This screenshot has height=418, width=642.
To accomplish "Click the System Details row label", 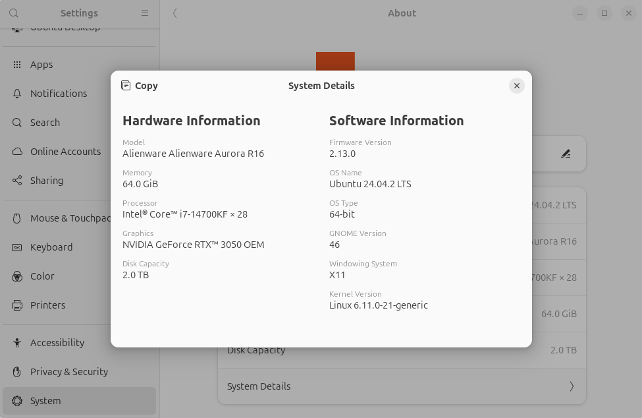I will [x=259, y=386].
